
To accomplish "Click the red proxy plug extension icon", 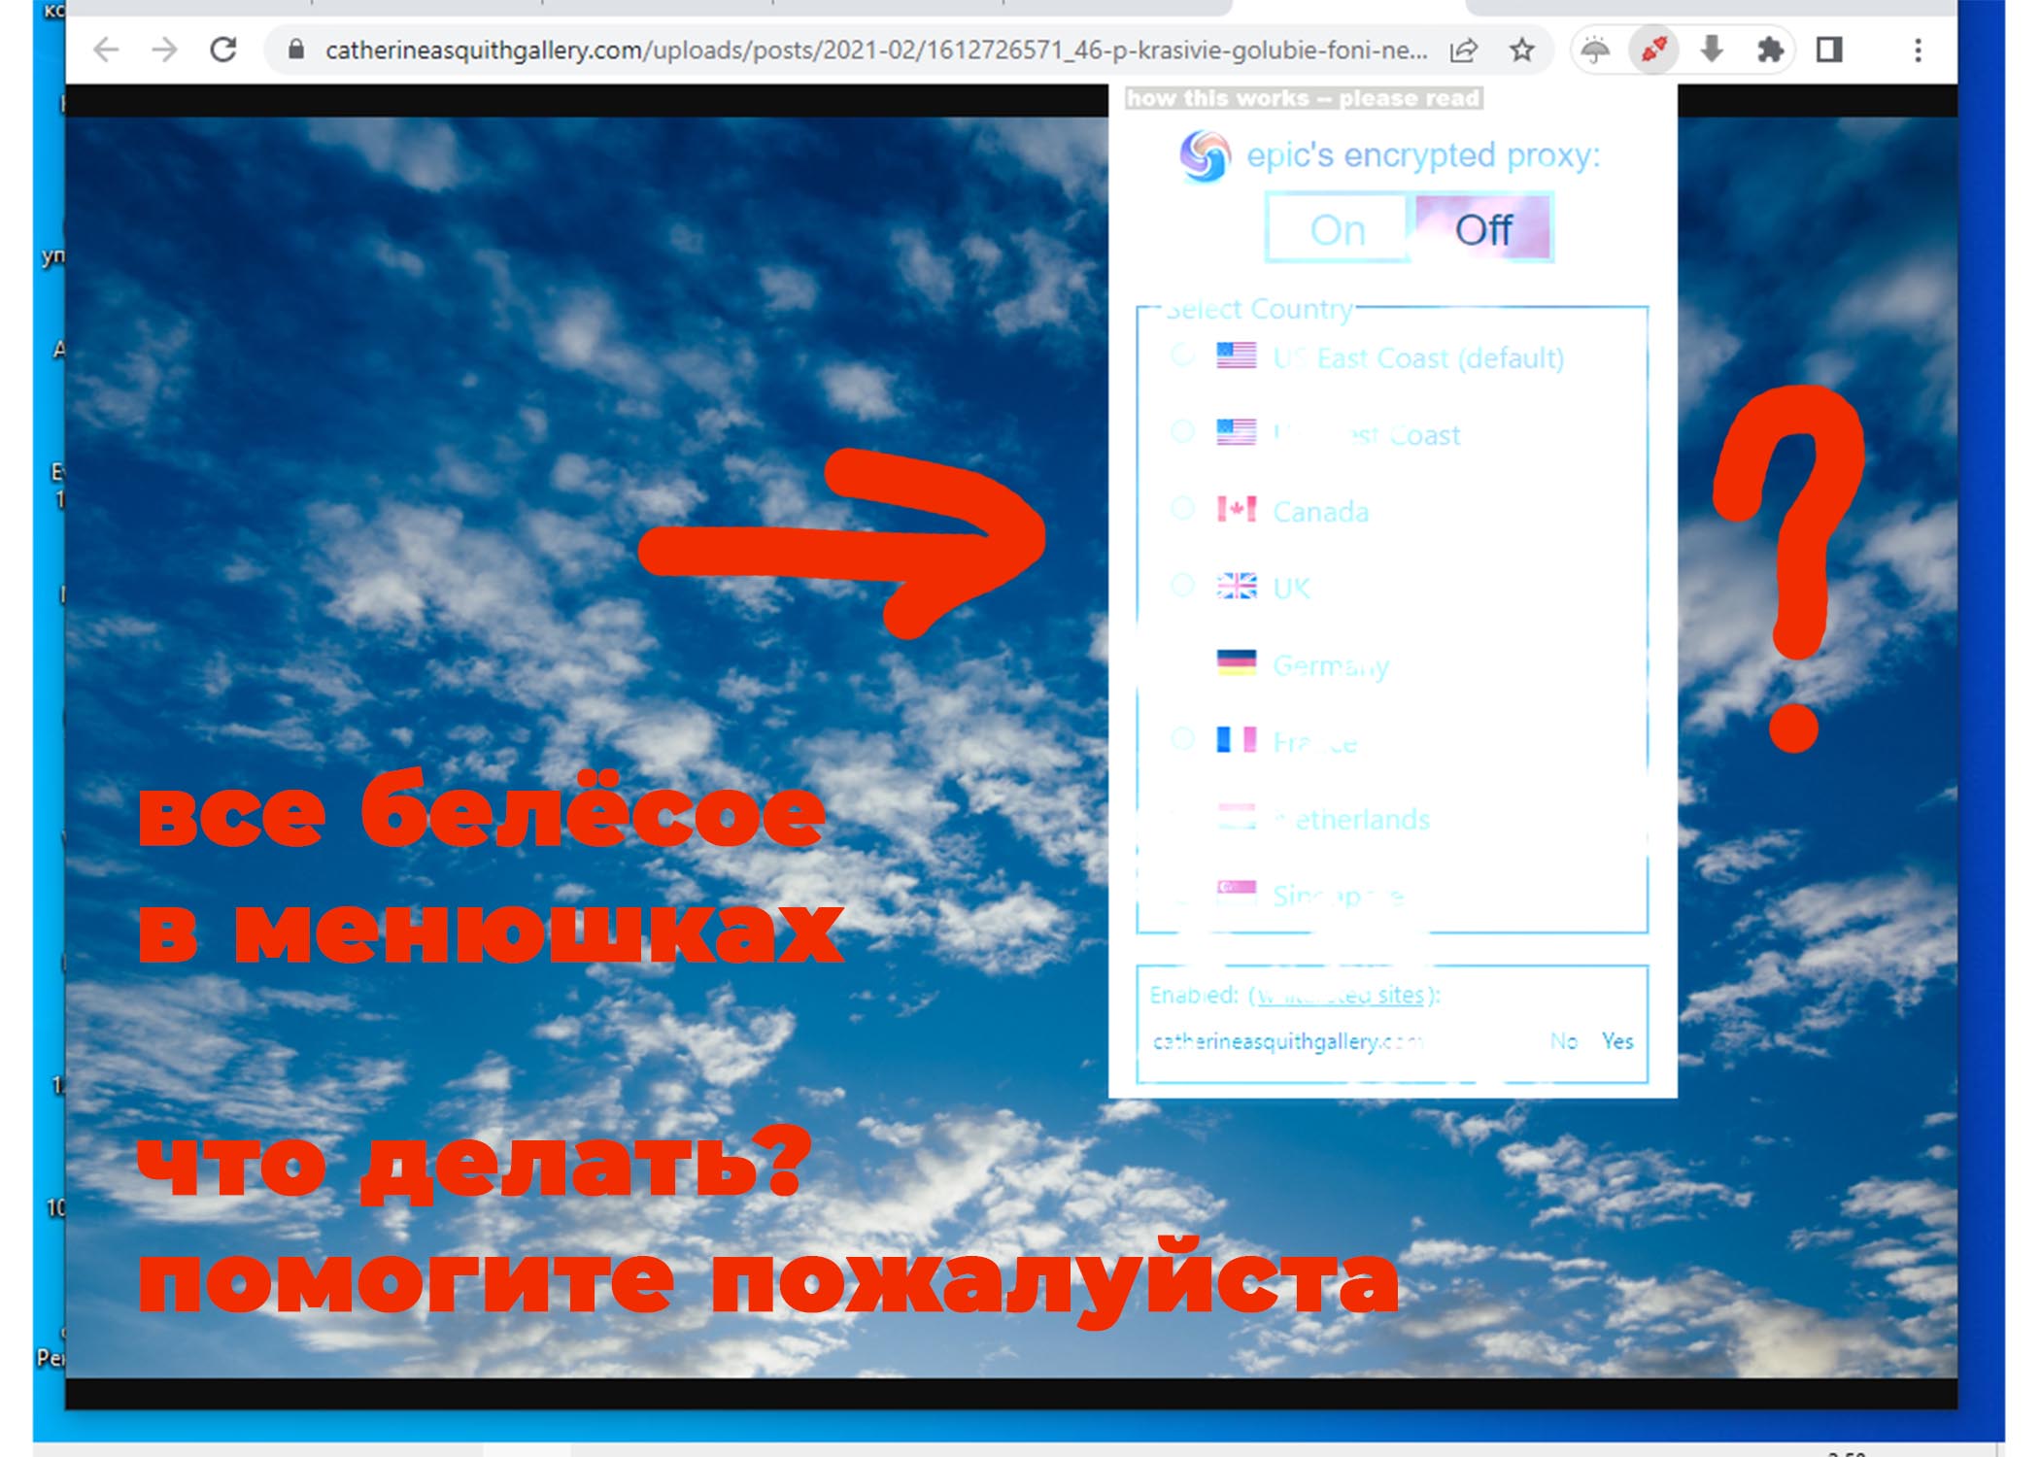I will pos(1653,50).
